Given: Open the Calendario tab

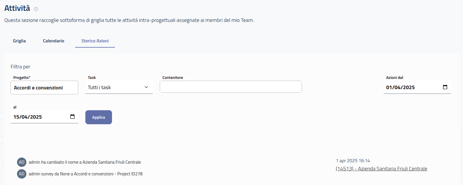Looking at the screenshot, I should click(x=53, y=41).
